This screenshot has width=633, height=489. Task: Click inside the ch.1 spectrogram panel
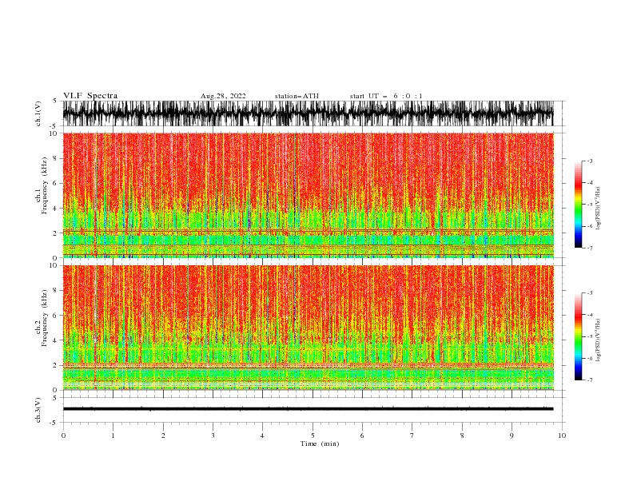pos(308,195)
